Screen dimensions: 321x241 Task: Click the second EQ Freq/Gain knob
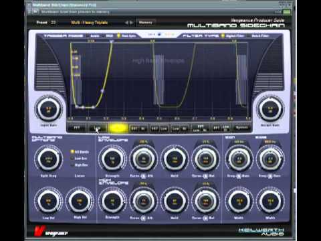click(x=270, y=159)
